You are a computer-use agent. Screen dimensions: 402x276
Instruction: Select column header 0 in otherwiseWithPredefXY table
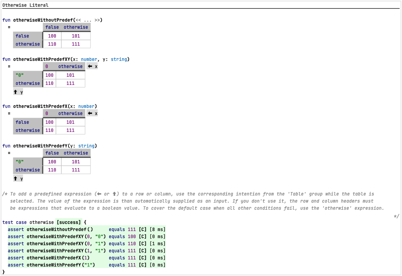[x=47, y=67]
